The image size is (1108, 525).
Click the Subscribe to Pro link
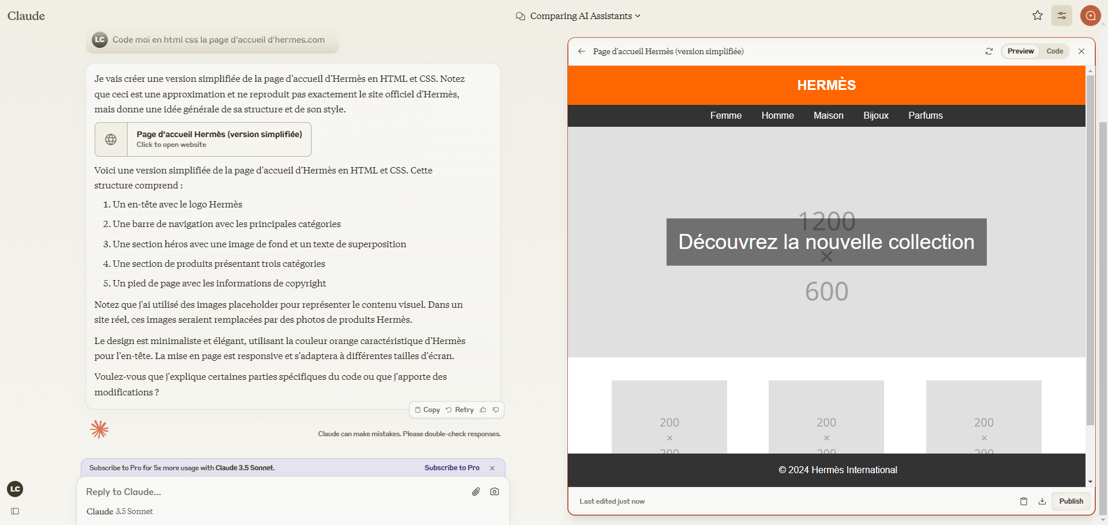tap(452, 468)
